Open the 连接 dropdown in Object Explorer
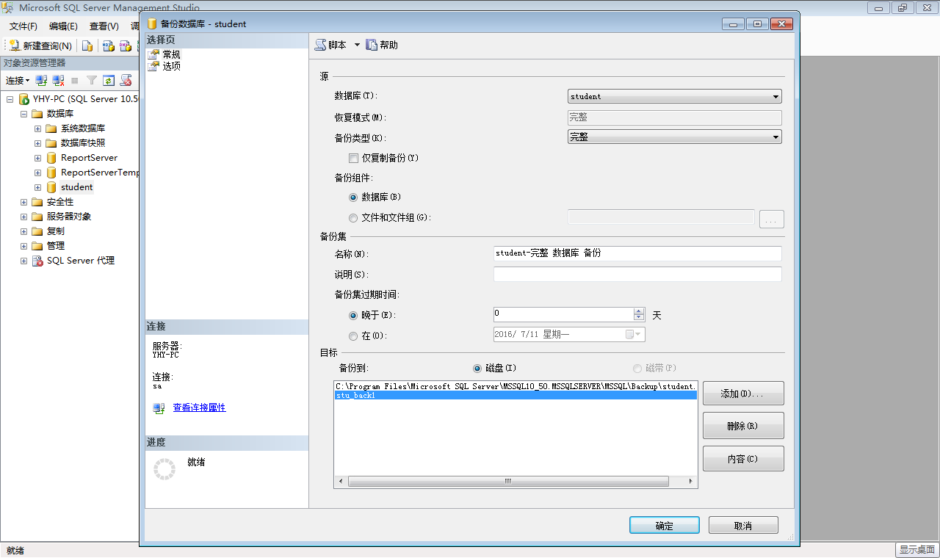 click(x=18, y=80)
